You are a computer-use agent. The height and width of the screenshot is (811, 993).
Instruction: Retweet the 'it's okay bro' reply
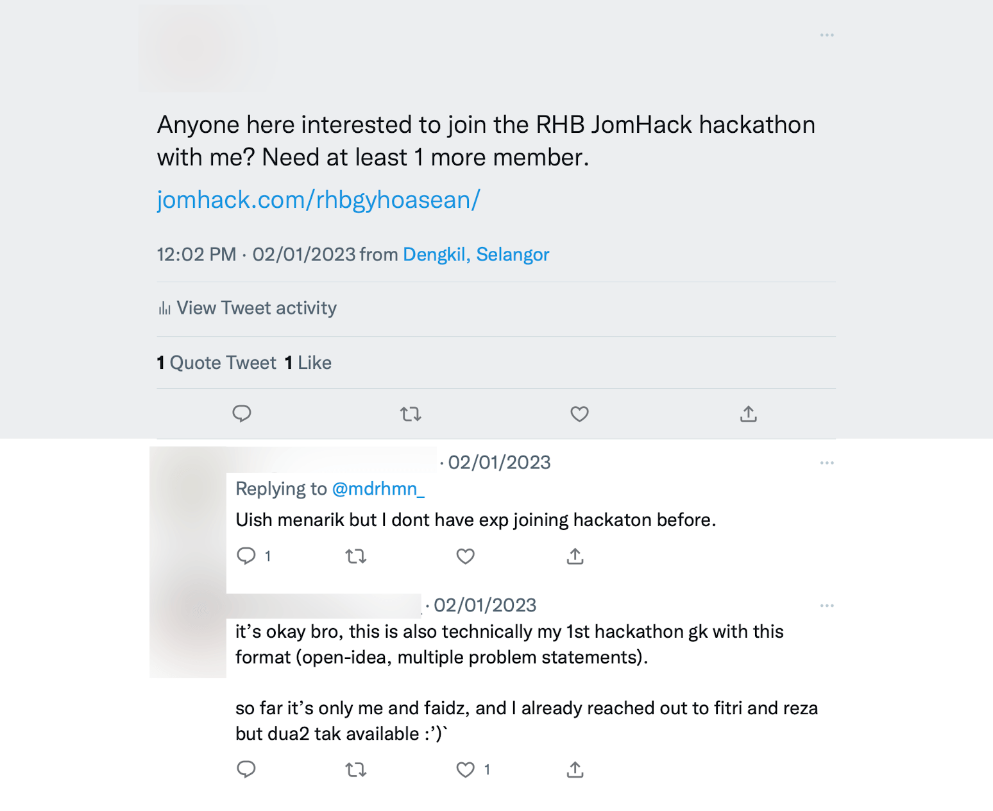pos(356,769)
